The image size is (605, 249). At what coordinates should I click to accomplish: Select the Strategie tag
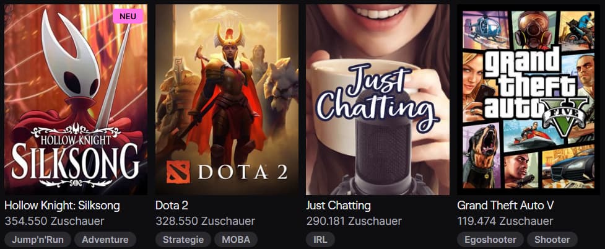pyautogui.click(x=183, y=239)
